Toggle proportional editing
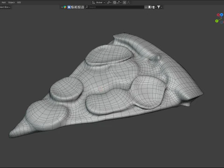The image size is (224, 168). (125, 2)
